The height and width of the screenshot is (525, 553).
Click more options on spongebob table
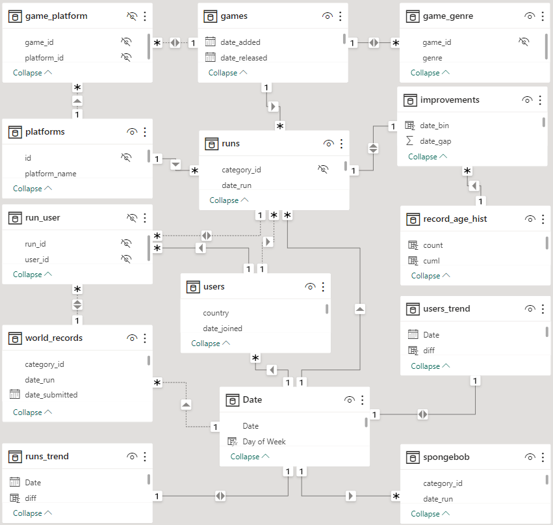(x=543, y=457)
